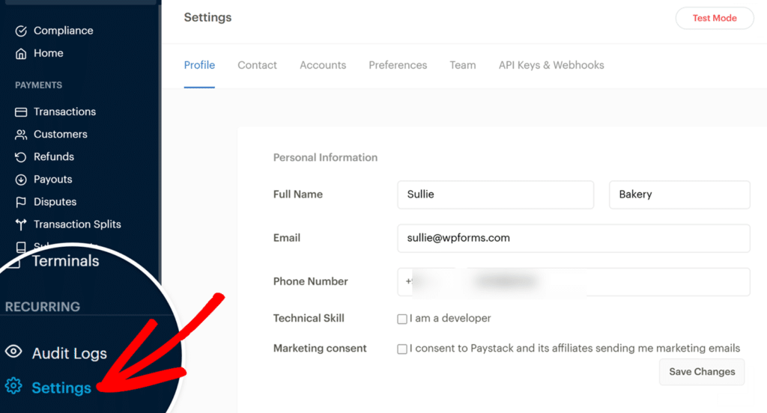Open the Transactions page
The width and height of the screenshot is (767, 413).
click(64, 111)
